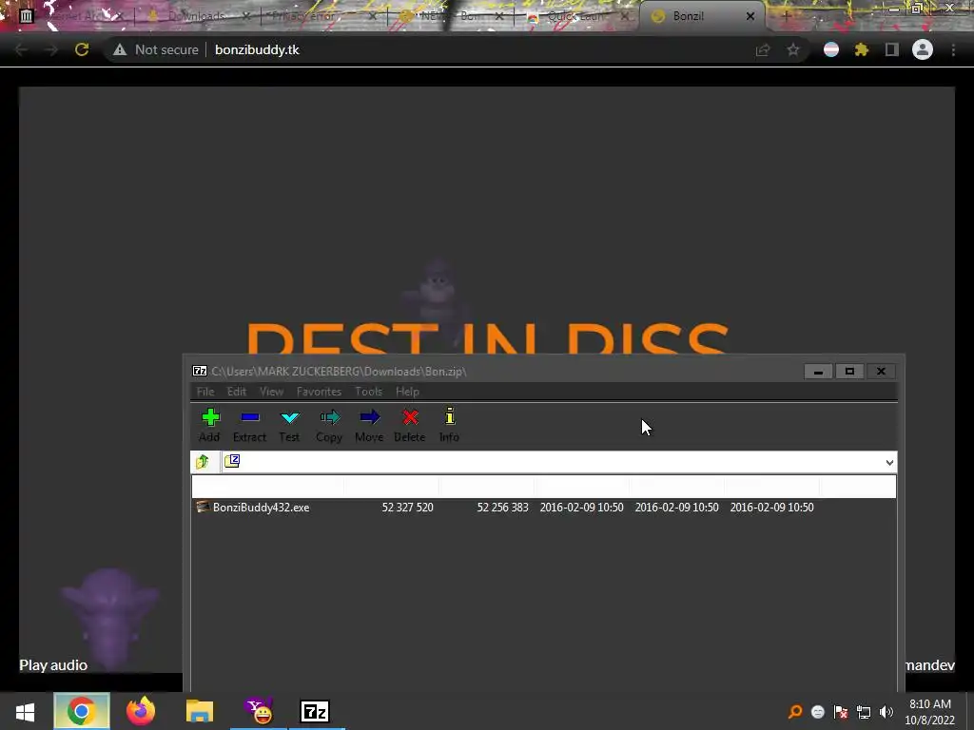Toggle Chrome side panel icon
This screenshot has height=730, width=974.
pyautogui.click(x=892, y=49)
